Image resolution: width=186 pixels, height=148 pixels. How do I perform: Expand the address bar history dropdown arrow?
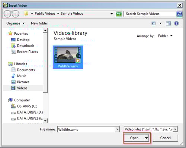[x=112, y=14]
